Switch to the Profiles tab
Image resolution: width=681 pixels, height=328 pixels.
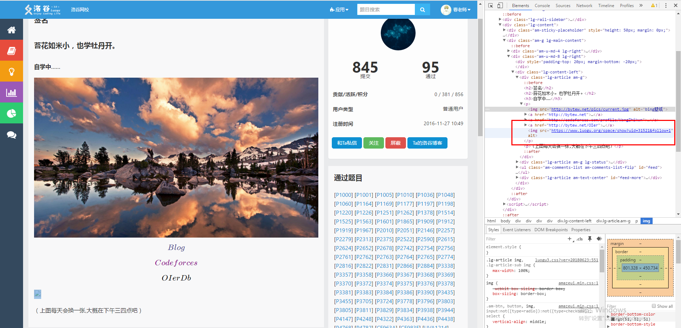(x=627, y=6)
